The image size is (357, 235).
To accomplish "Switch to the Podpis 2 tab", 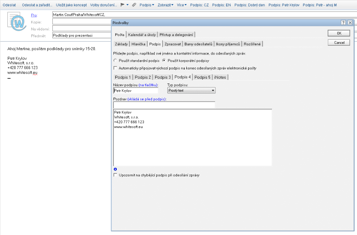I will point(143,77).
